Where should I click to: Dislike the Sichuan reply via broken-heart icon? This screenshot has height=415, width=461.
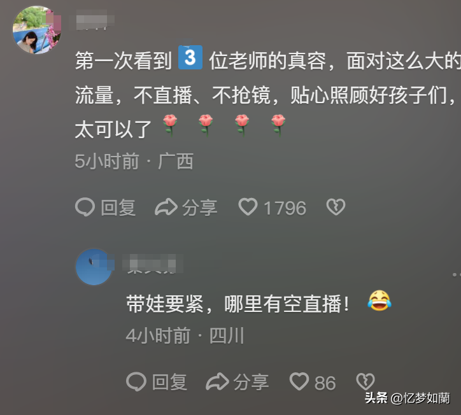coord(365,381)
